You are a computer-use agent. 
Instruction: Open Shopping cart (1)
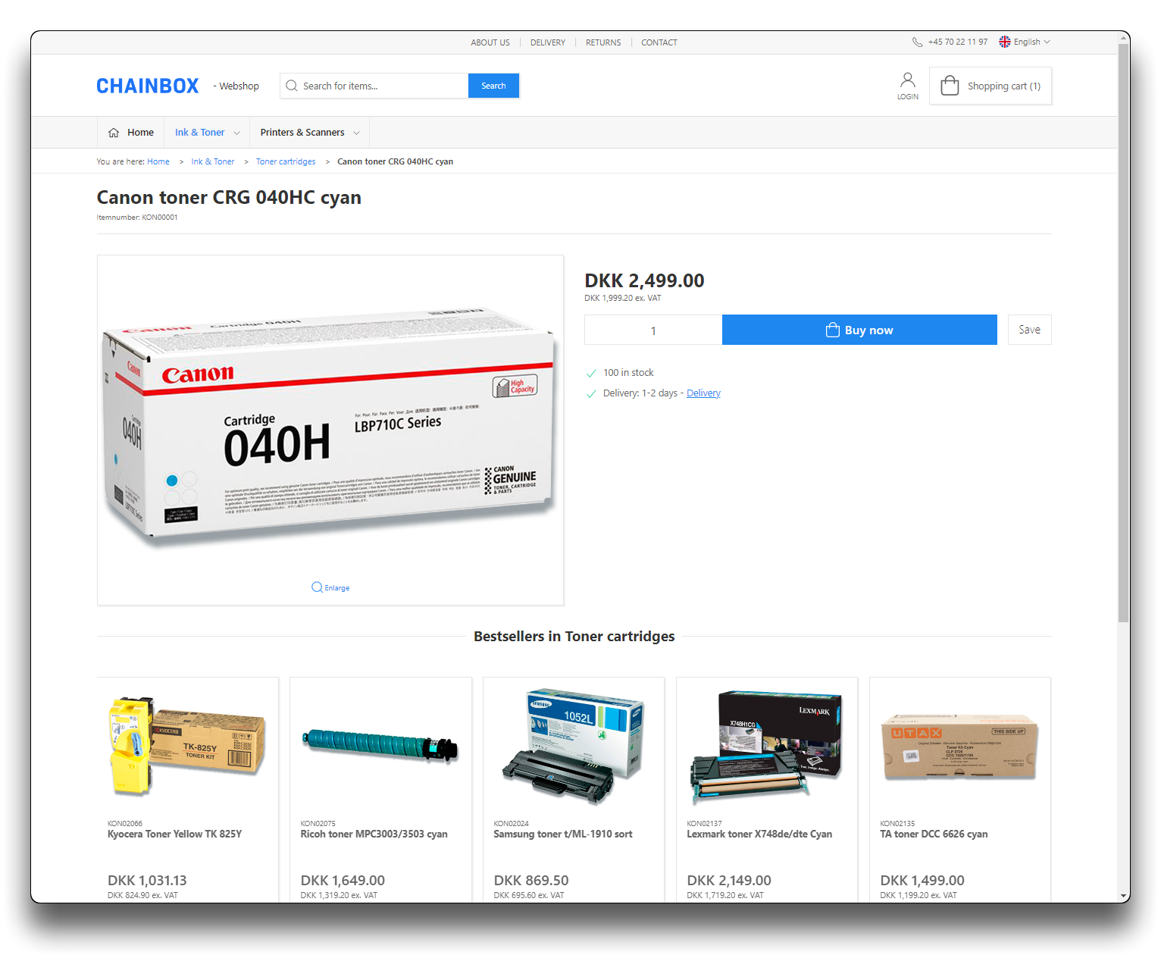click(990, 86)
